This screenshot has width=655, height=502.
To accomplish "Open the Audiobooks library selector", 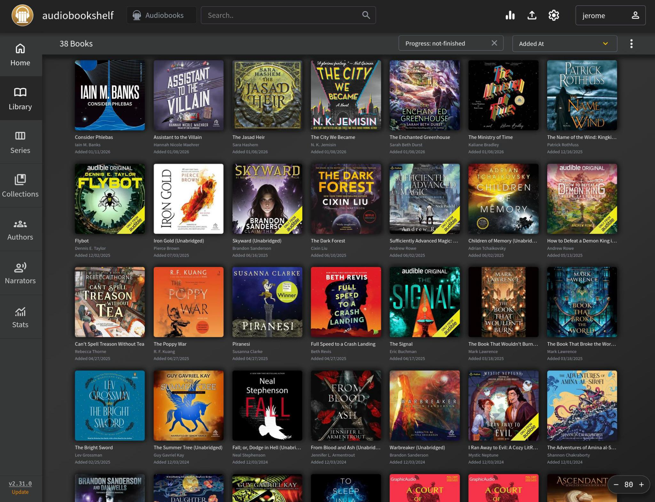I will click(x=162, y=15).
